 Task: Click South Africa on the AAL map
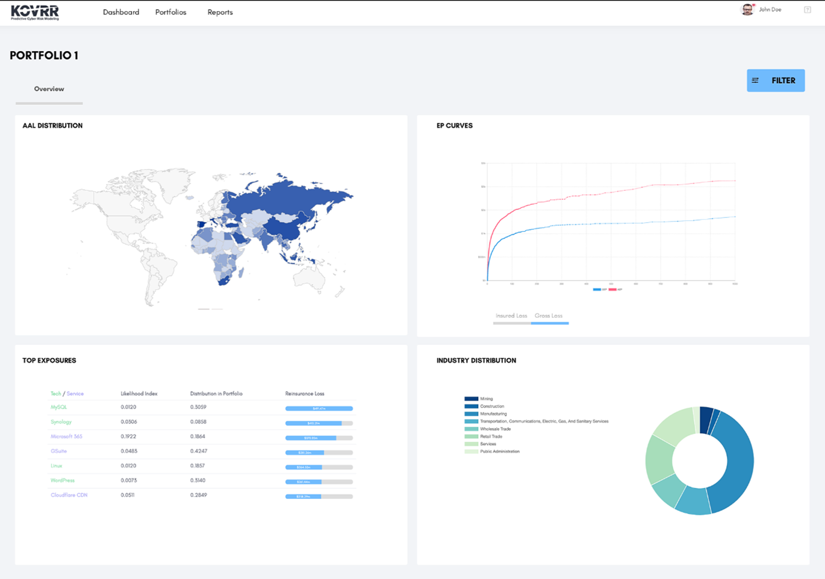[225, 280]
